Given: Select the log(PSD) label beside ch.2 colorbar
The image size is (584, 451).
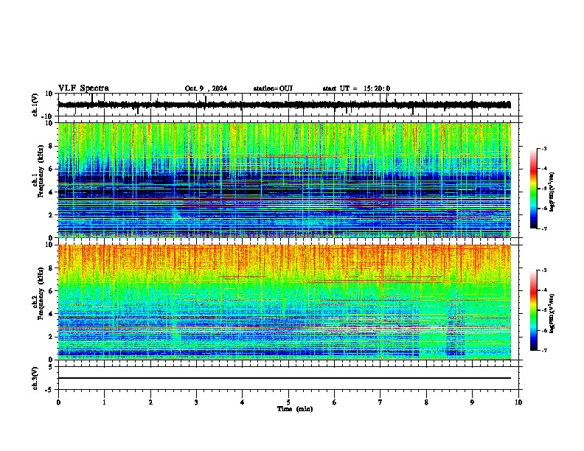Looking at the screenshot, I should click(x=552, y=313).
